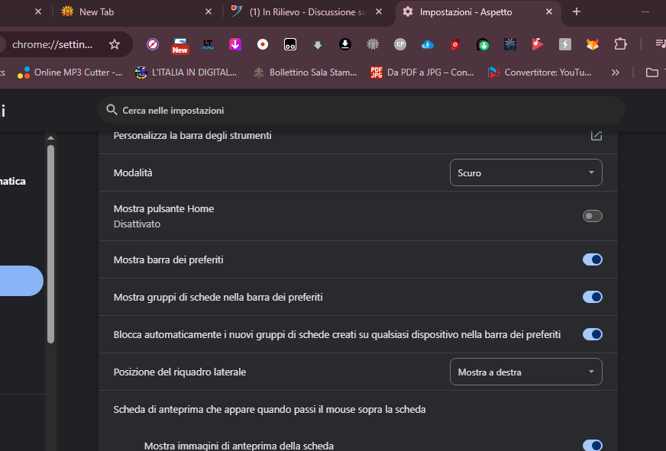Open the media control playlist icon
The width and height of the screenshot is (666, 451).
[x=660, y=43]
